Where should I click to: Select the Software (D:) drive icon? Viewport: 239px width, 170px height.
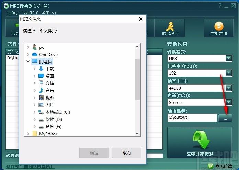tap(41, 120)
